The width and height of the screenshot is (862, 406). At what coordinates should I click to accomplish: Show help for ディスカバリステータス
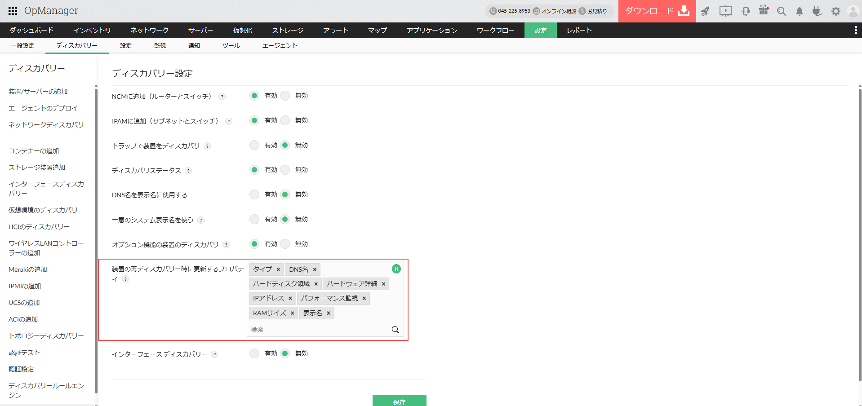(x=188, y=171)
